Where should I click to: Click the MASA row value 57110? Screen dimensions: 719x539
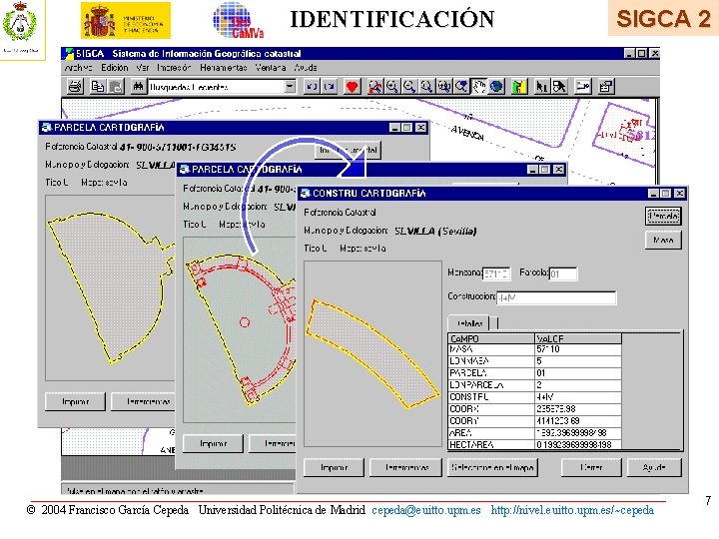coord(578,349)
